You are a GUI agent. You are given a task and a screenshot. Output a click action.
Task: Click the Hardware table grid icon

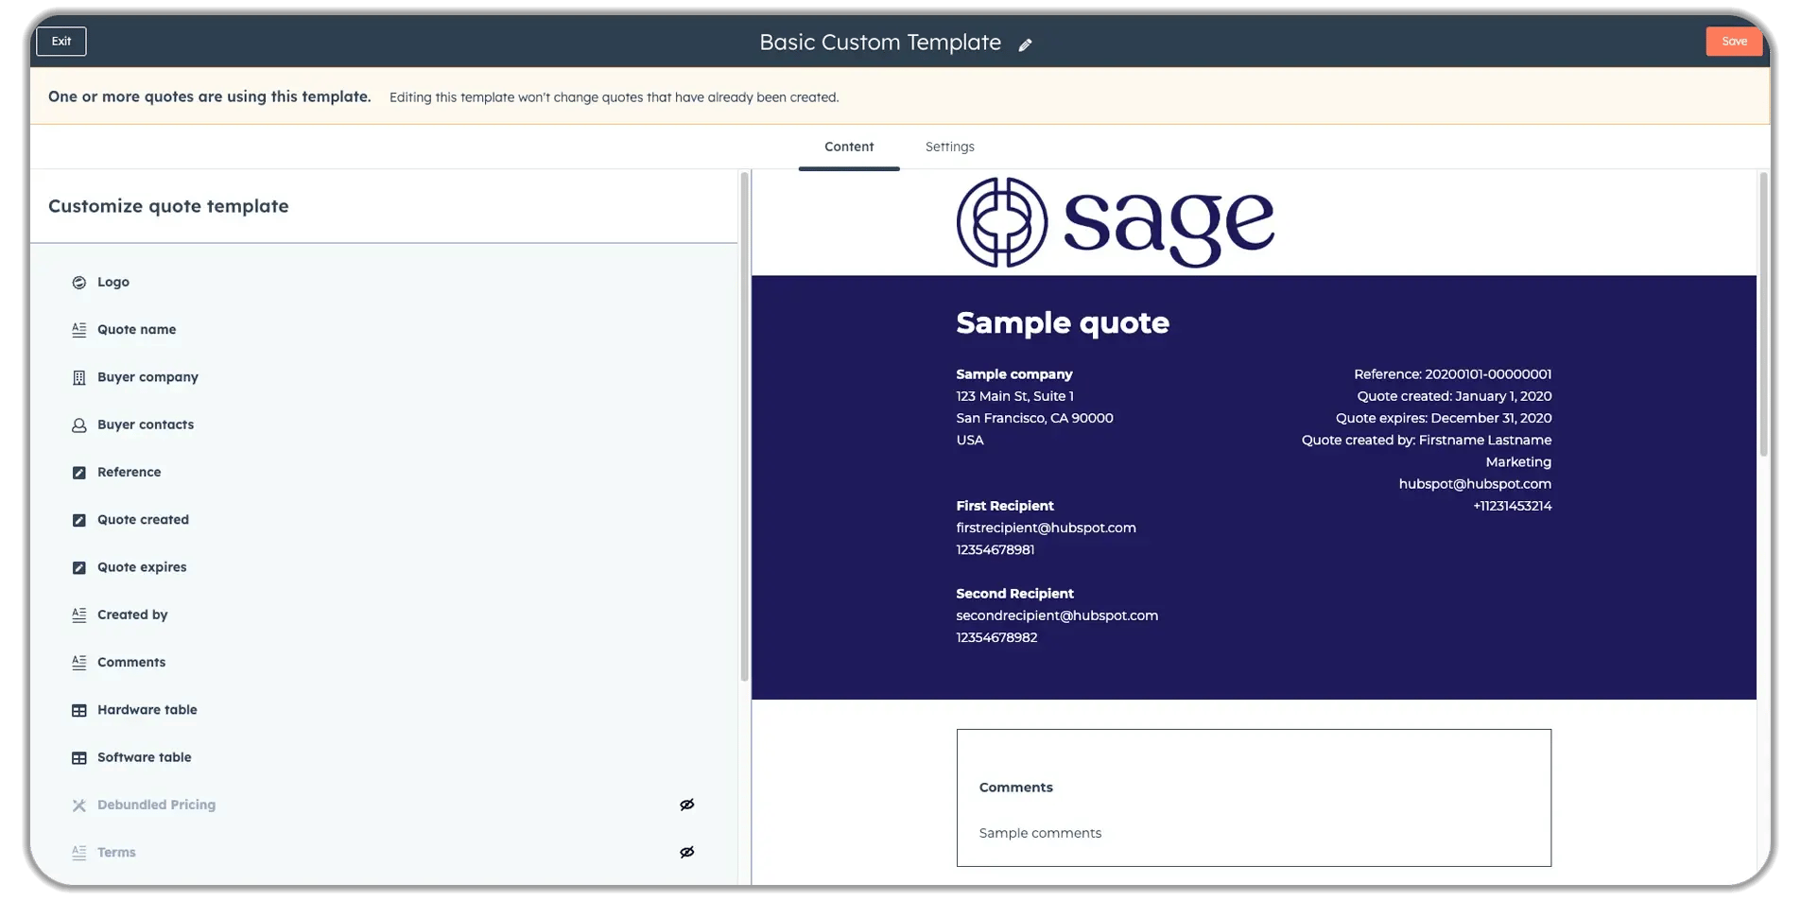click(x=79, y=710)
